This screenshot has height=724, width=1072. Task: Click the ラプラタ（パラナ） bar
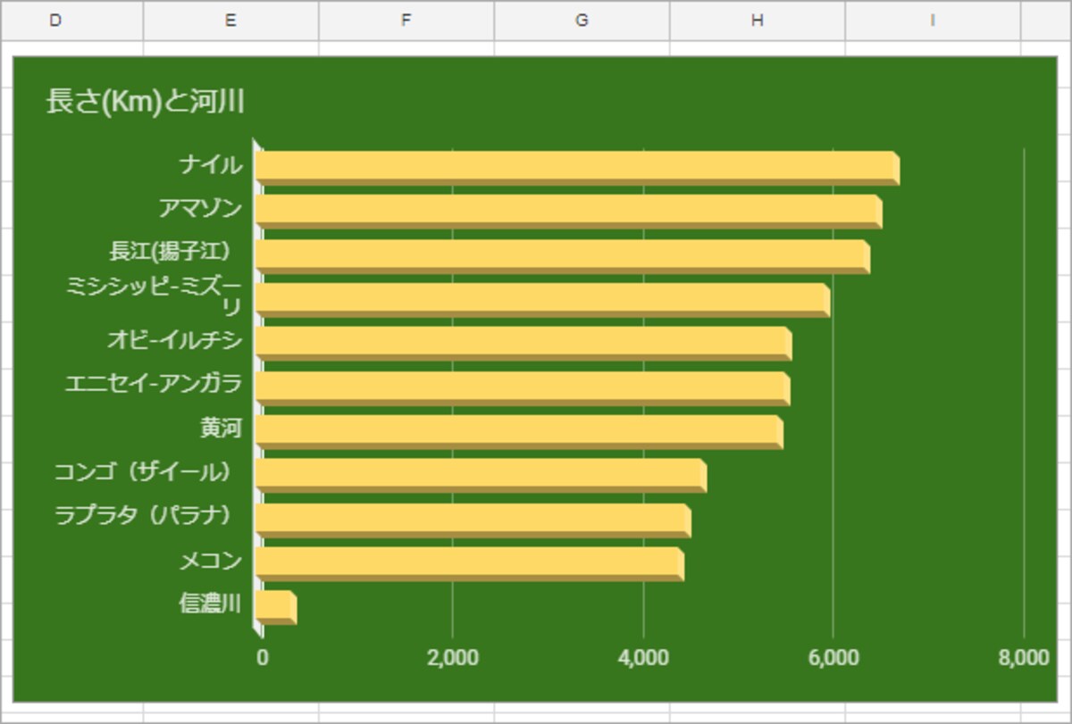(473, 520)
